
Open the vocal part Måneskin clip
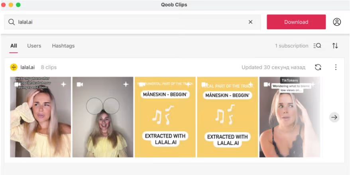228,117
